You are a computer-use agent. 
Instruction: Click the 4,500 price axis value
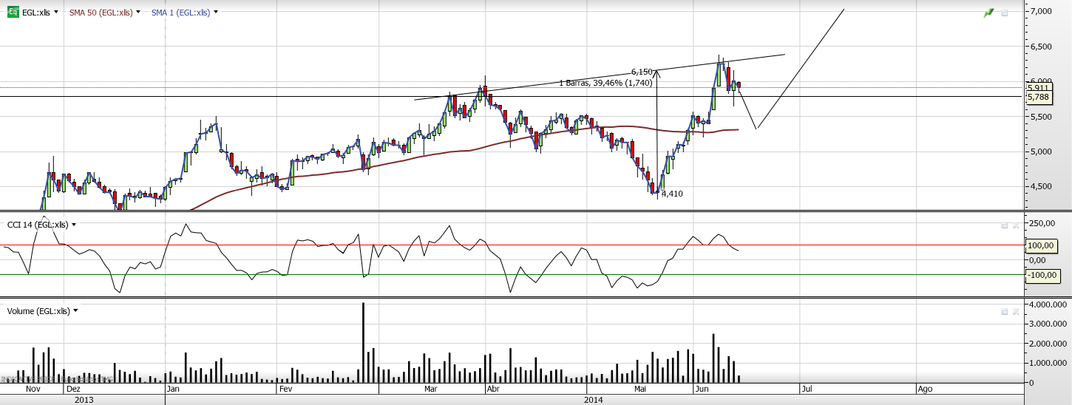(x=1040, y=187)
